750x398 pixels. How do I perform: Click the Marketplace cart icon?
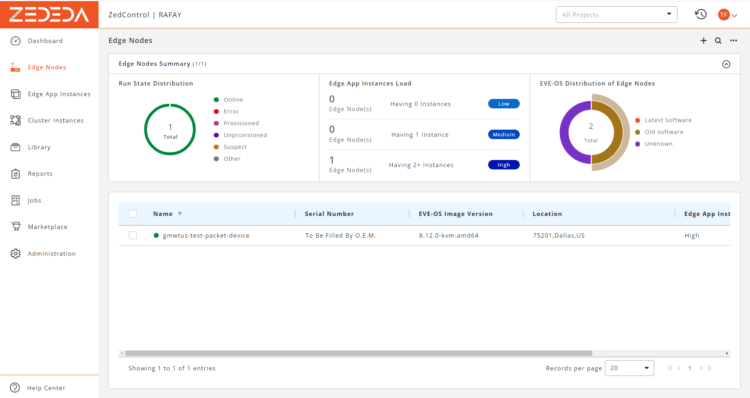(15, 227)
